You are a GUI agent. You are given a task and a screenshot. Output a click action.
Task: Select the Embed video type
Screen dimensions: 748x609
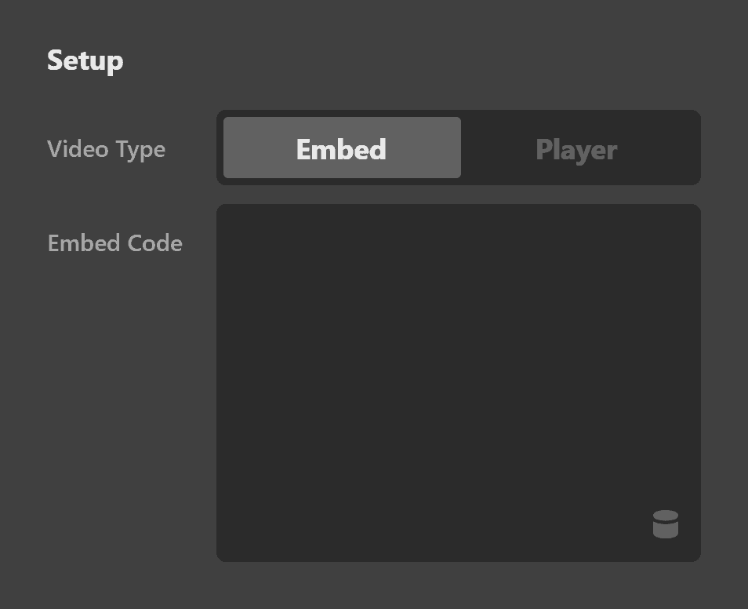click(x=342, y=148)
